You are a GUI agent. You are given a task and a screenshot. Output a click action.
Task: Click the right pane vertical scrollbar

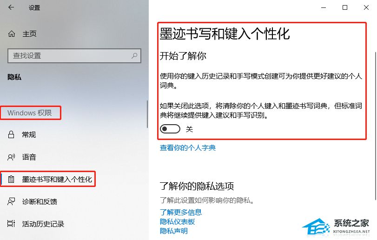(x=375, y=126)
